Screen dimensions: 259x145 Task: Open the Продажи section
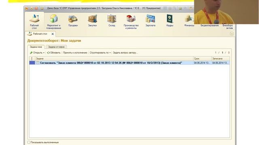pyautogui.click(x=73, y=21)
